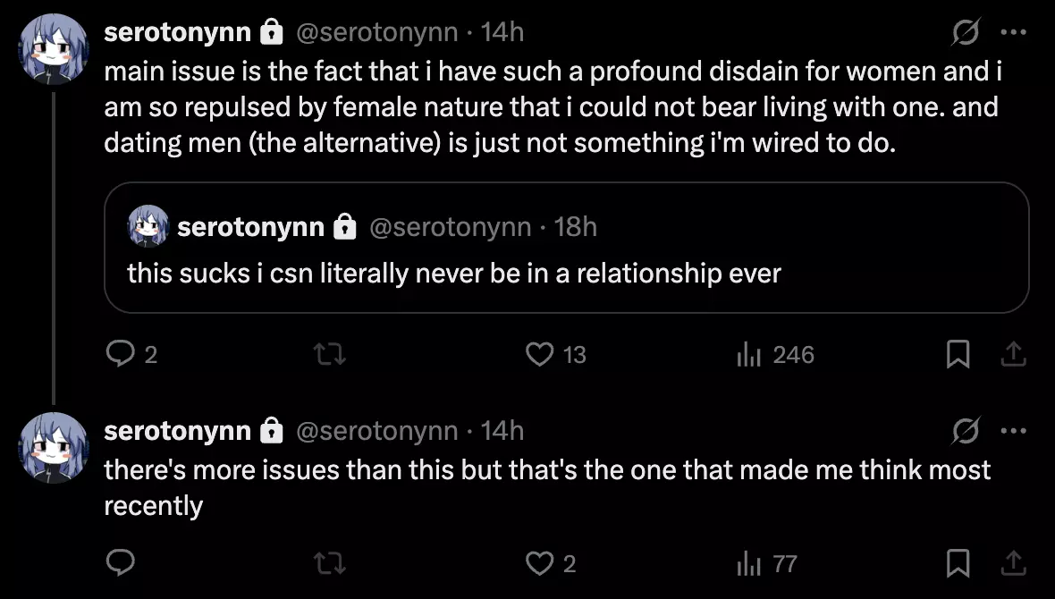Repost the first tweet
Screen dimensions: 1055x599
point(330,355)
